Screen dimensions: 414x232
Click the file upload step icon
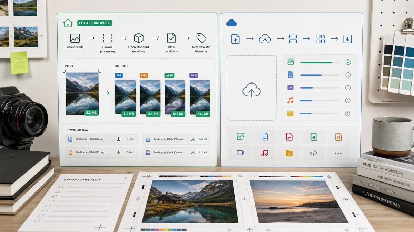point(235,39)
